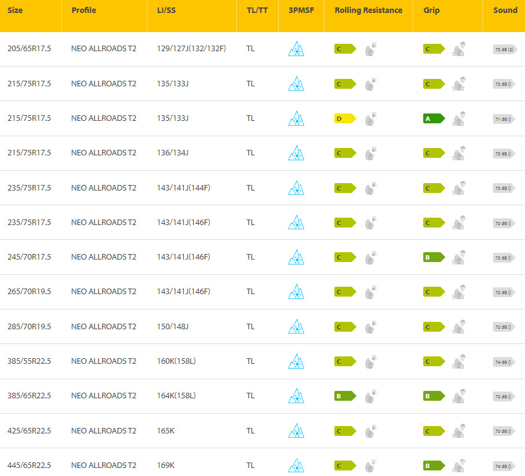Open NEO ALLROADS T2 profile for 265/70R19.5
This screenshot has width=525, height=476.
(x=104, y=292)
